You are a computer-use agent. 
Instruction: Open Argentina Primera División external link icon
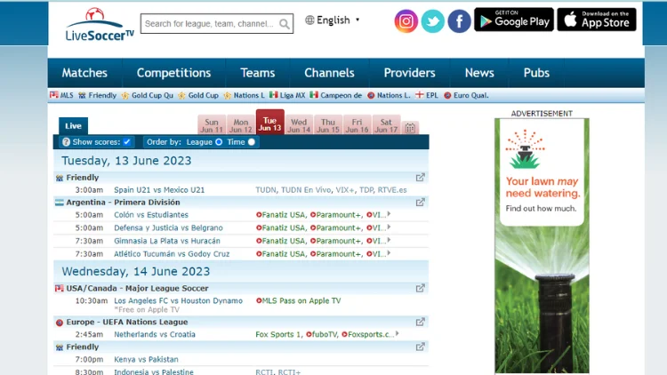[x=421, y=202]
